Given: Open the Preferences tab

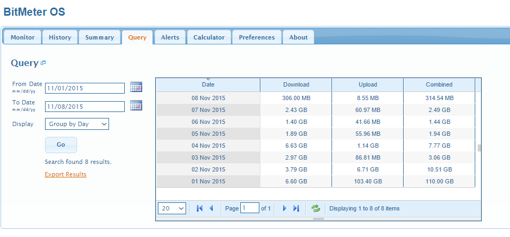Looking at the screenshot, I should point(257,37).
